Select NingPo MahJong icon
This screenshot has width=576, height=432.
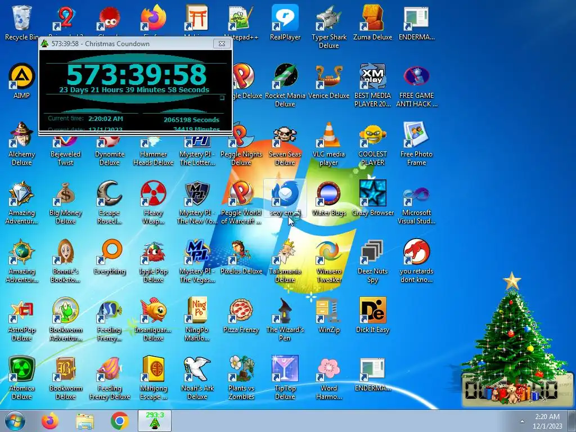[197, 319]
